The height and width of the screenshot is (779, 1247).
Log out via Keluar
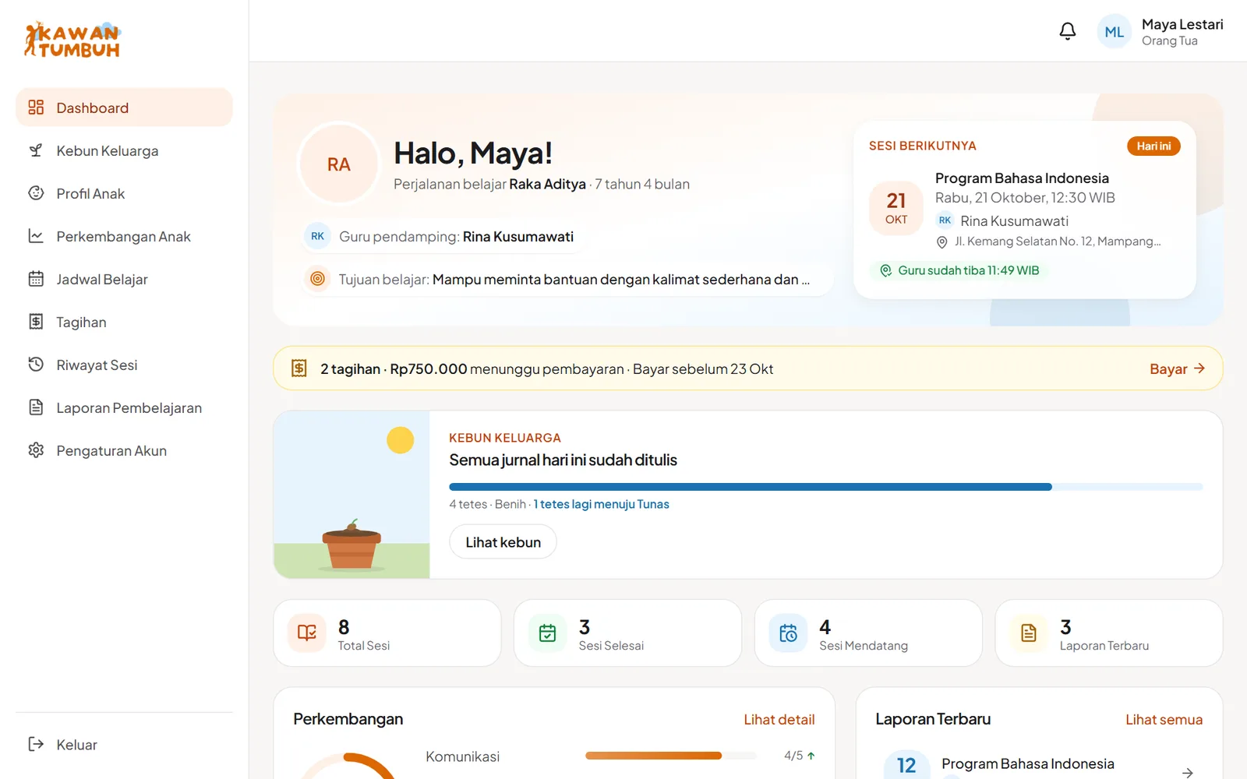click(x=124, y=744)
